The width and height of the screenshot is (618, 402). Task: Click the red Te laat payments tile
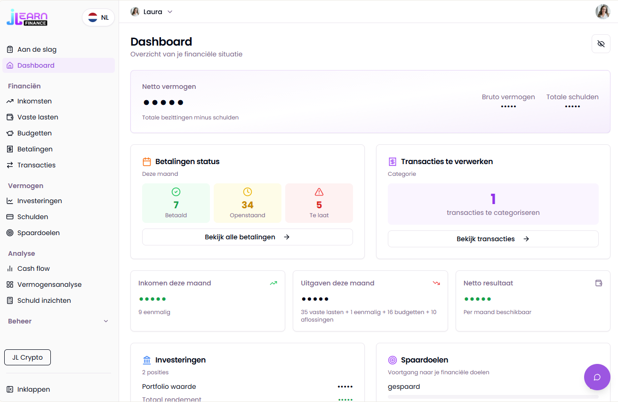319,203
